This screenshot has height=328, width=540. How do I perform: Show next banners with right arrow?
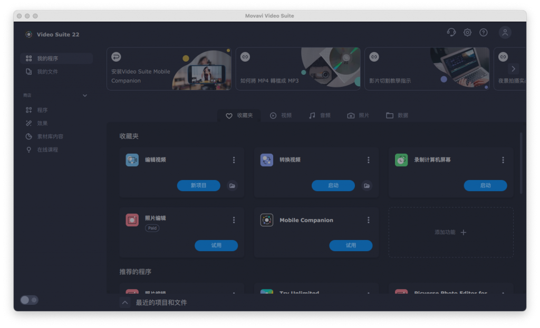(x=514, y=69)
